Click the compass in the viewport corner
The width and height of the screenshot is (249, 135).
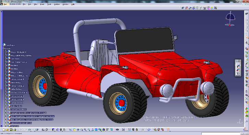click(230, 19)
